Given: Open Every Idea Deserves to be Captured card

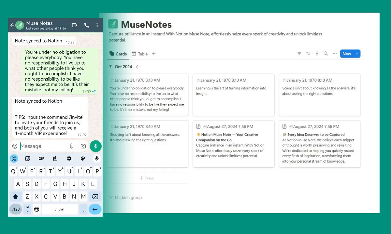Looking at the screenshot, I should 320,144.
